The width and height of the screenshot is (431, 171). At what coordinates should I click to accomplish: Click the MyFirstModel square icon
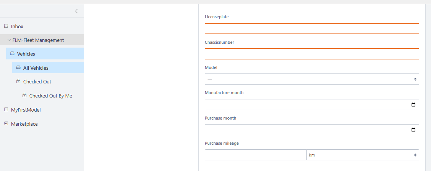[x=6, y=110]
